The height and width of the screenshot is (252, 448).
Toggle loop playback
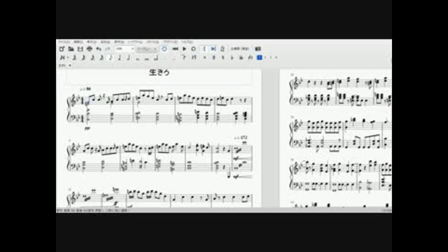[x=193, y=49]
